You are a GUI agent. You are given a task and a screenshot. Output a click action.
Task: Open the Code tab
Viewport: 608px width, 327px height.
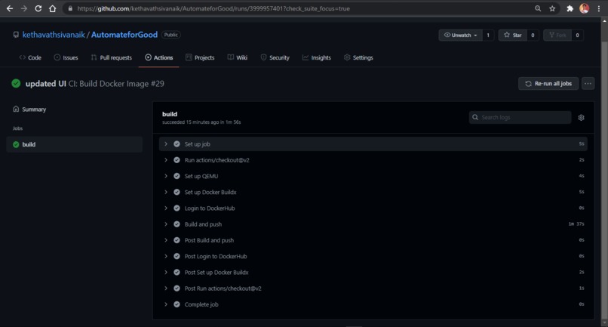[x=30, y=57]
